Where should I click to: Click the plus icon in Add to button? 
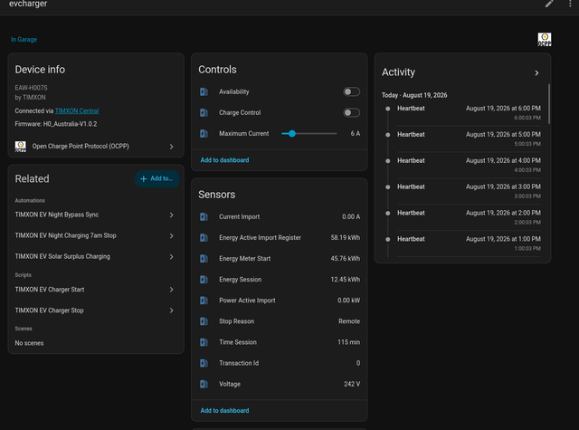pos(144,179)
